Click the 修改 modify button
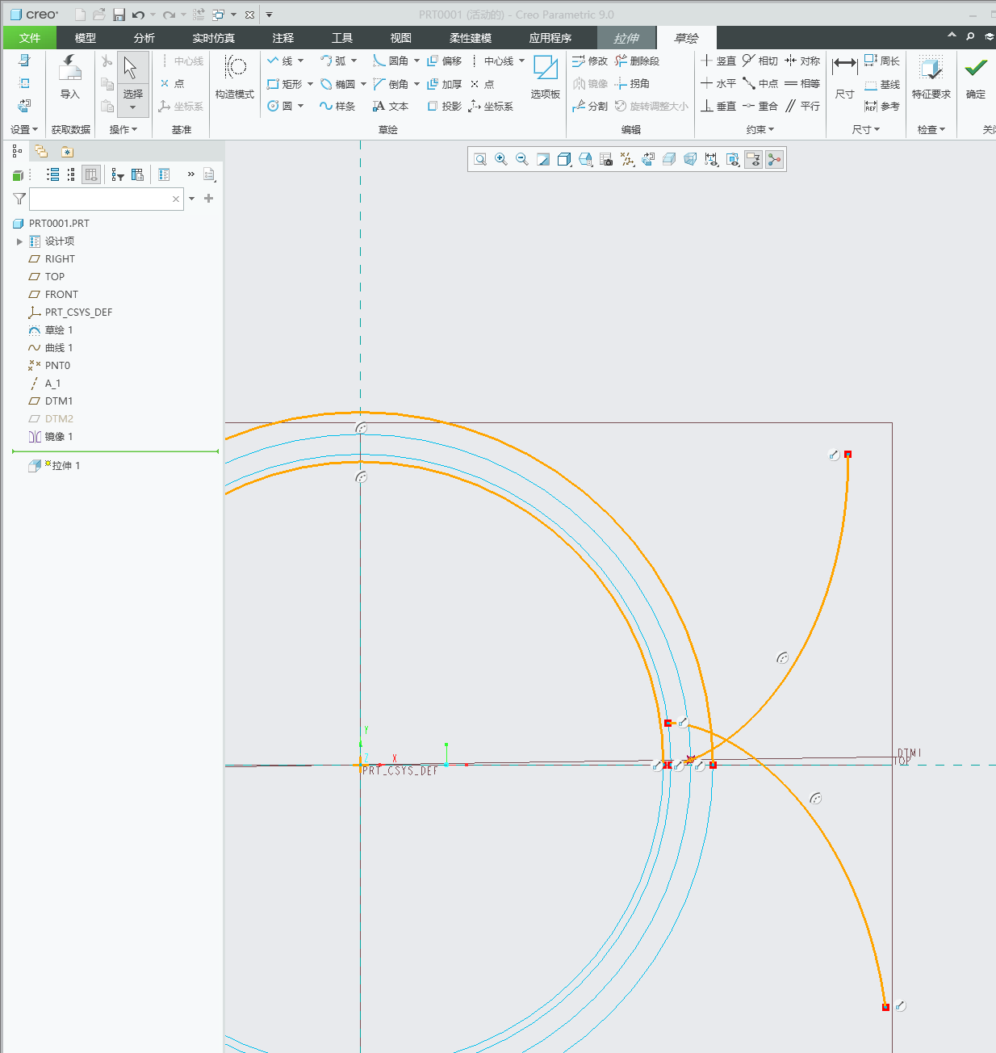The width and height of the screenshot is (996, 1053). [x=589, y=61]
